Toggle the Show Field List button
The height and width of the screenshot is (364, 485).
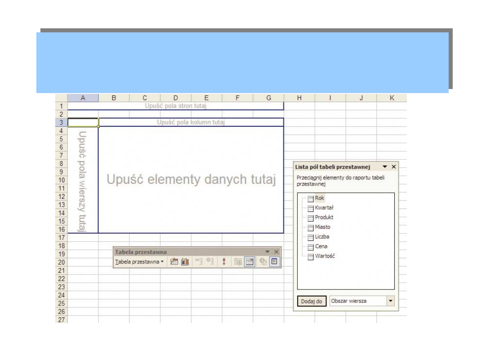coord(274,262)
